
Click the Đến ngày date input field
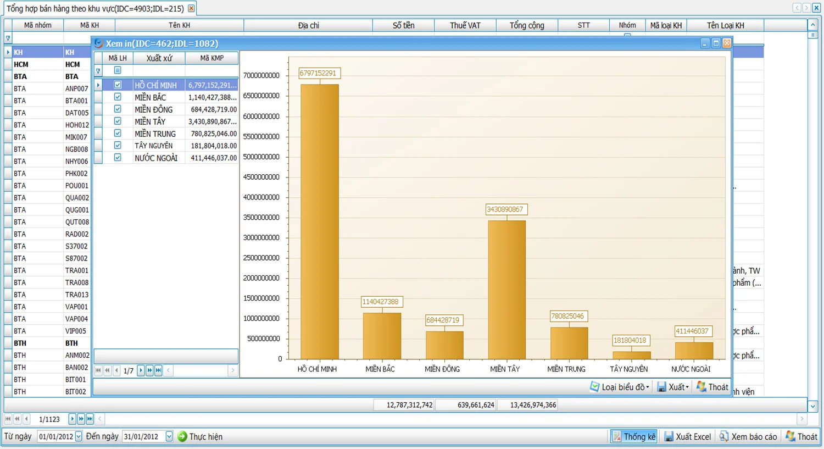pyautogui.click(x=142, y=436)
